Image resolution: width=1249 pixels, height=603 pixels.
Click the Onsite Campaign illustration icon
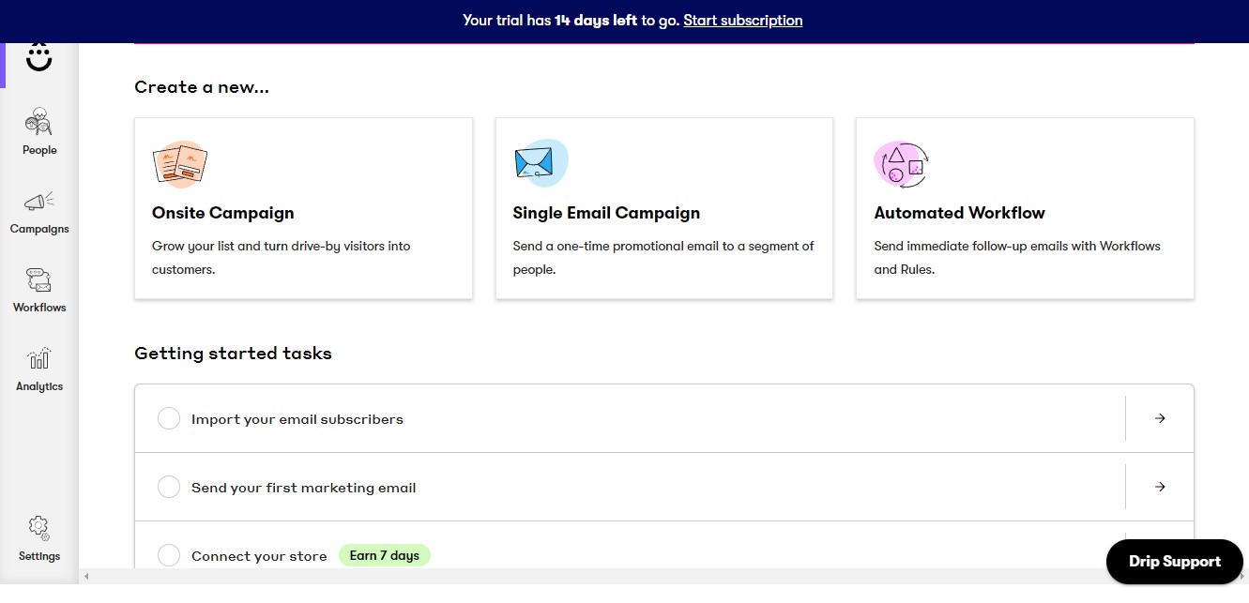click(x=180, y=164)
